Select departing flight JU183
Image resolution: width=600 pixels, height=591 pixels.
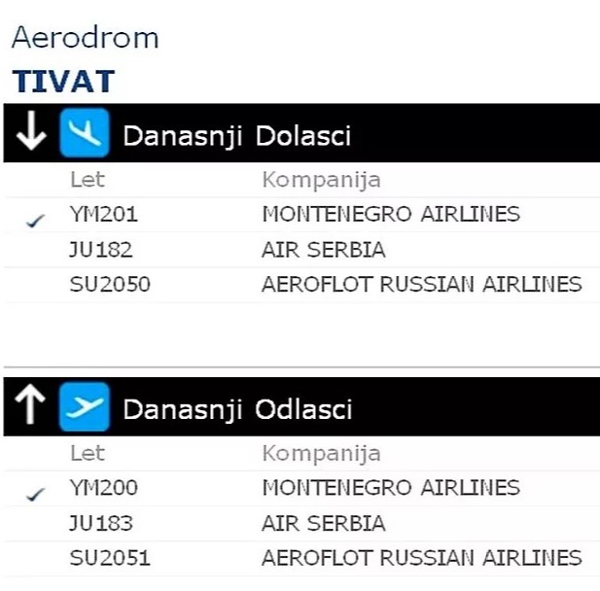coord(101,524)
